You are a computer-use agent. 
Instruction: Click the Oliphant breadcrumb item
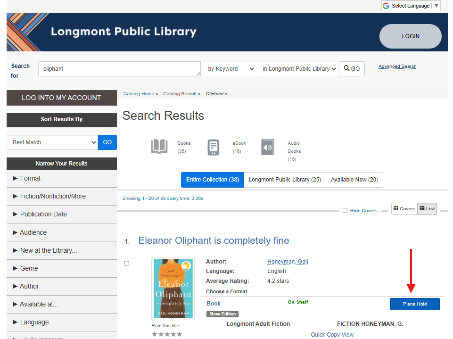pos(214,94)
